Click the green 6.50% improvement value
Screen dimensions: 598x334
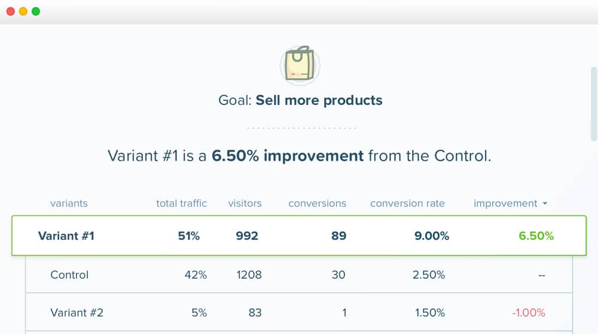pyautogui.click(x=536, y=236)
